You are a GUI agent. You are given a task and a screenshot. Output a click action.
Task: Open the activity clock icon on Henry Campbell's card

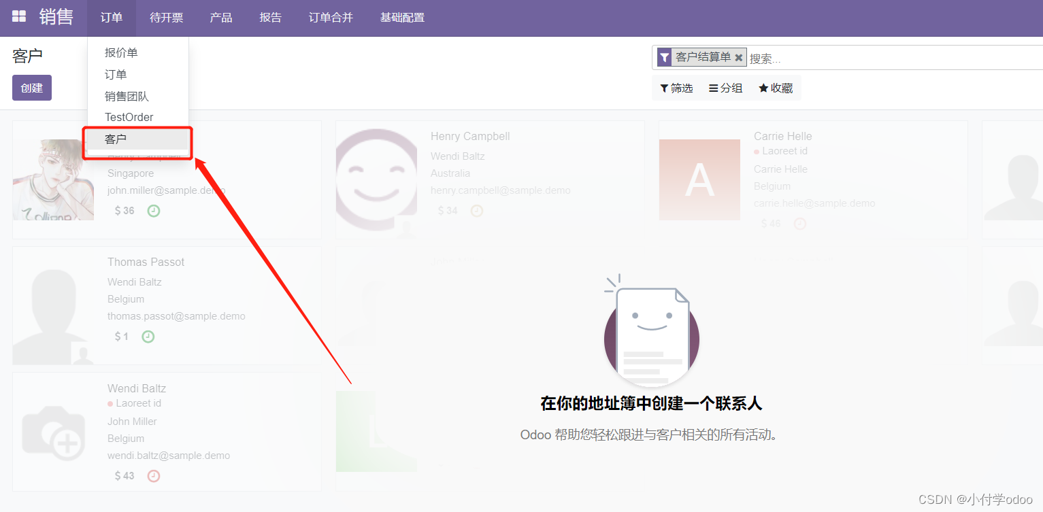(x=476, y=211)
